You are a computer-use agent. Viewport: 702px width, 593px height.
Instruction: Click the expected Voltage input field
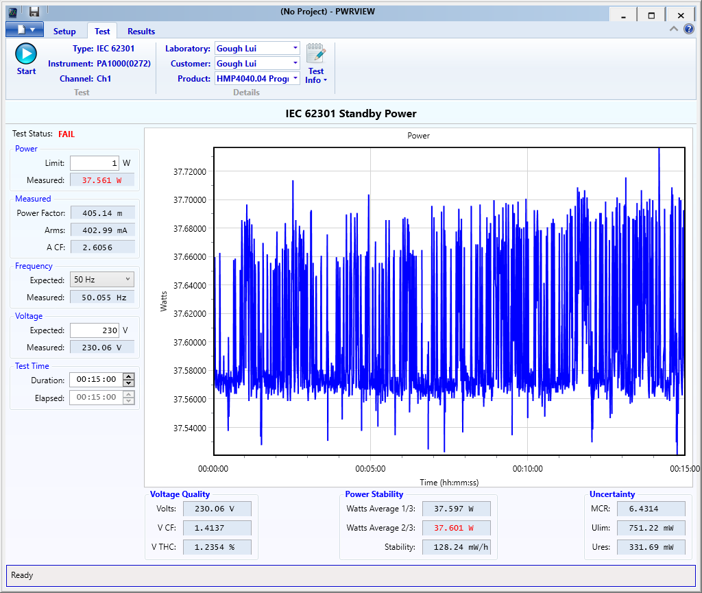pos(94,330)
